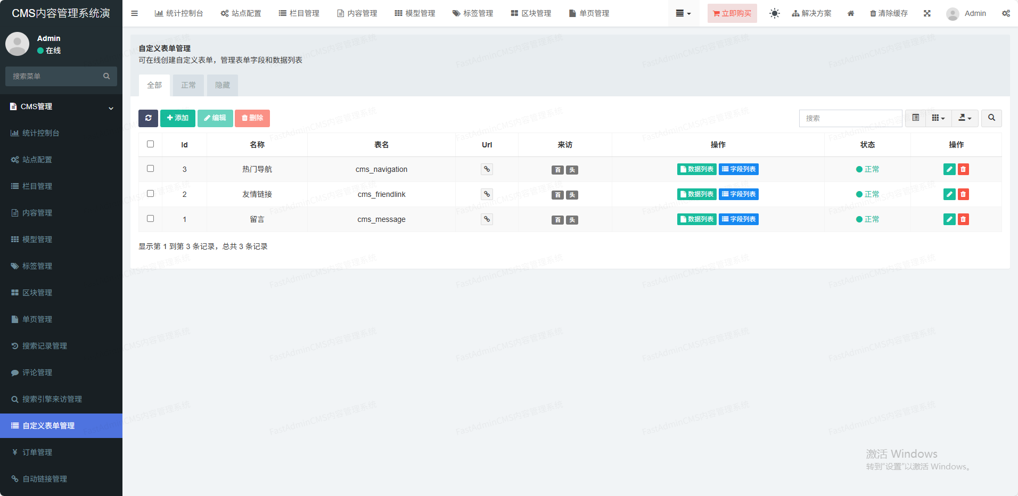Screen dimensions: 1018x496
Task: Open the home icon in top bar
Action: (x=851, y=13)
